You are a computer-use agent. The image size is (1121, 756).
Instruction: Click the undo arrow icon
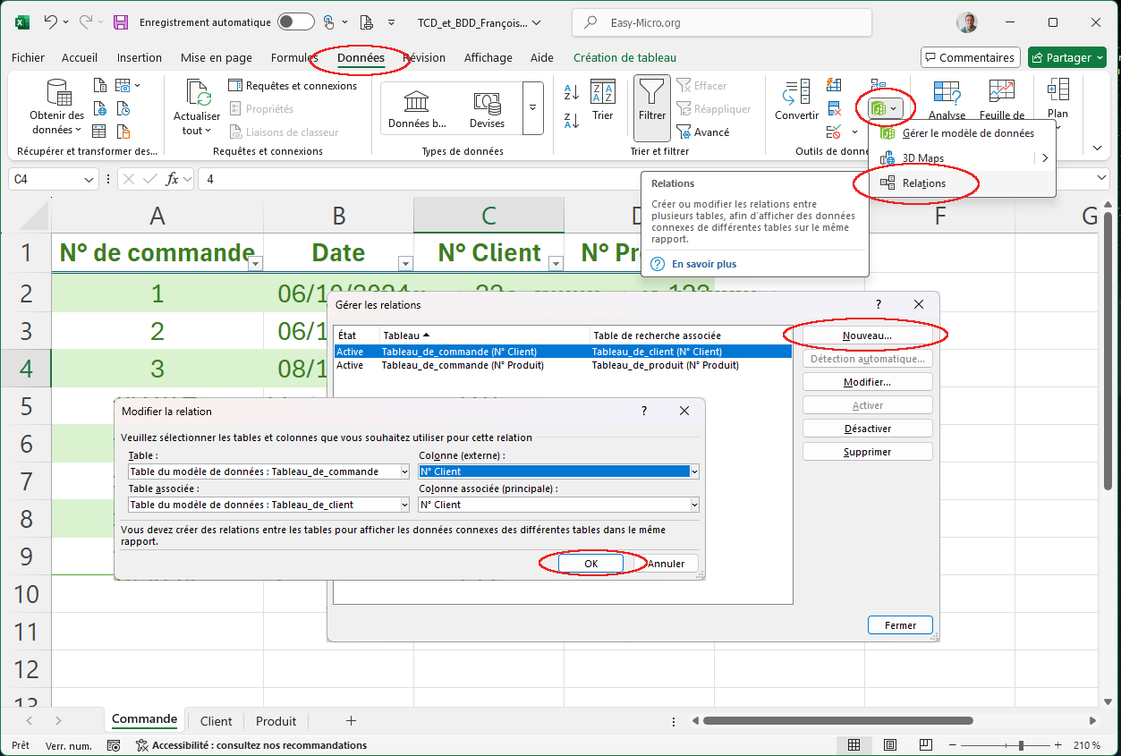point(51,22)
